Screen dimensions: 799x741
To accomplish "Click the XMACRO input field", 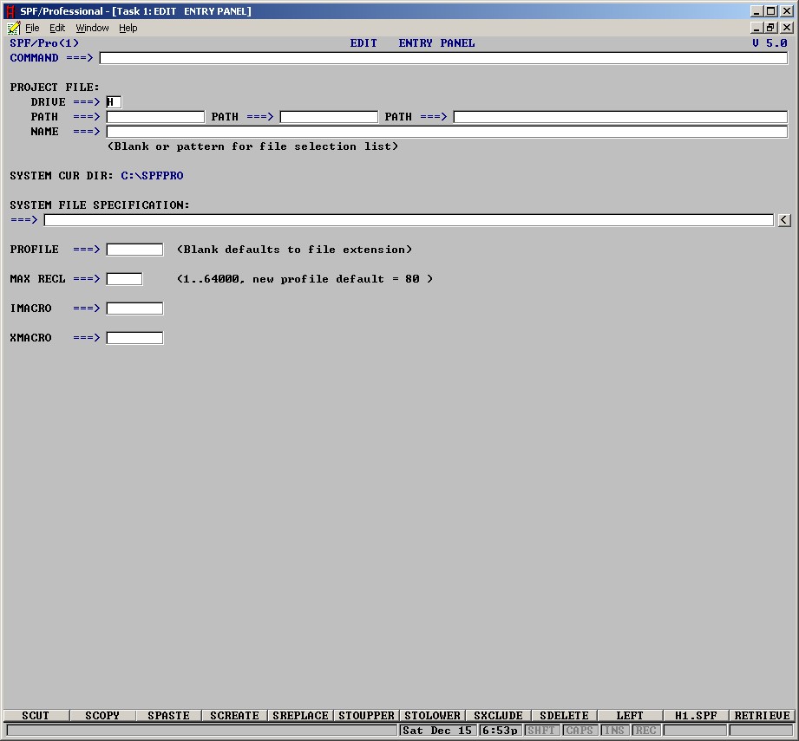I will [x=134, y=338].
